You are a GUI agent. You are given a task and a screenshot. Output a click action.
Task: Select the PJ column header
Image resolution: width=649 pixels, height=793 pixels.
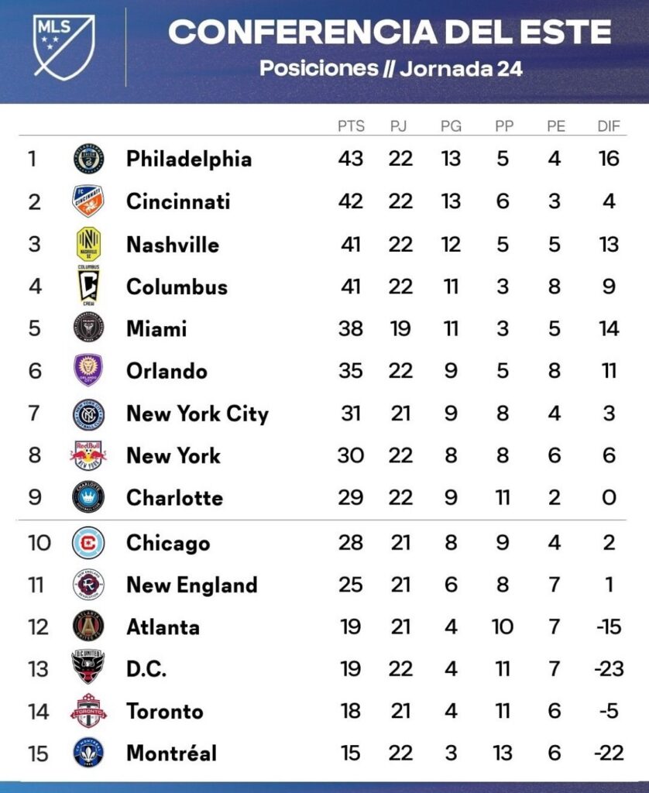400,126
